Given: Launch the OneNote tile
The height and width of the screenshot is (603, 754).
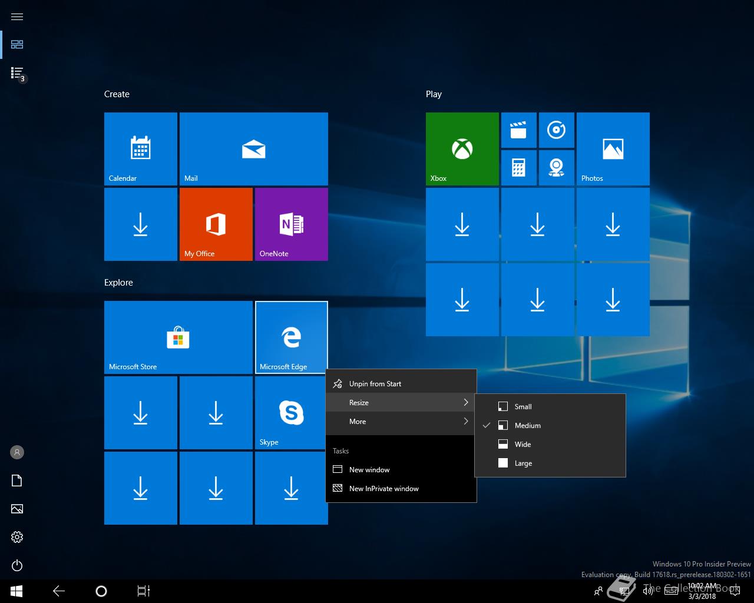Looking at the screenshot, I should pyautogui.click(x=292, y=224).
